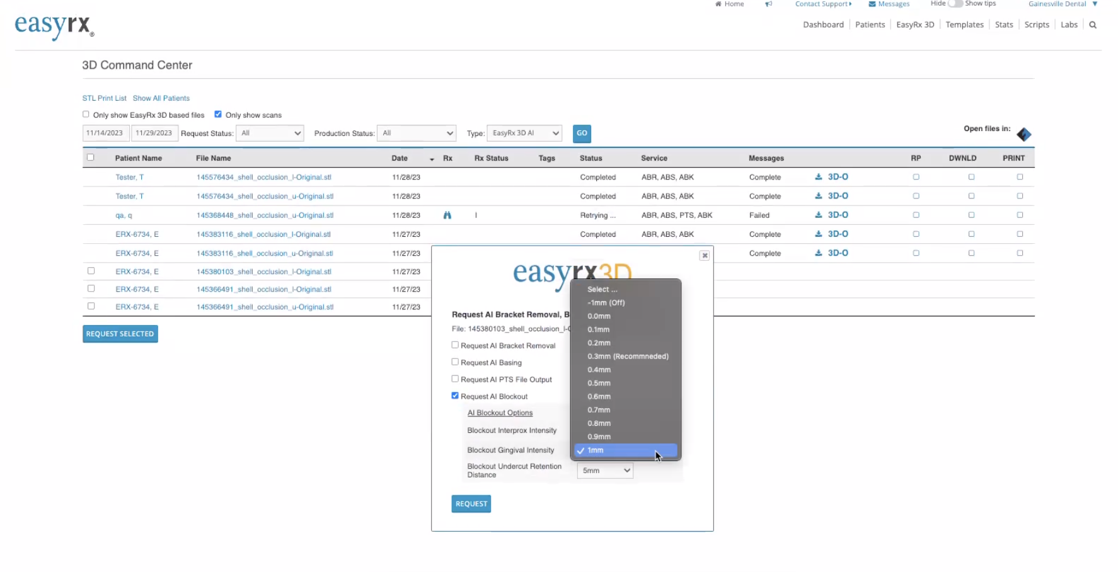Image resolution: width=1118 pixels, height=572 pixels.
Task: Toggle Show tips switch
Action: click(955, 4)
